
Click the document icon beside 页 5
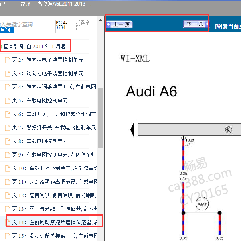tap(8, 101)
